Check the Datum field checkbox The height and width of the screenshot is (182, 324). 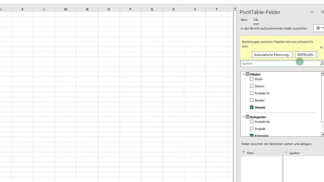(252, 86)
